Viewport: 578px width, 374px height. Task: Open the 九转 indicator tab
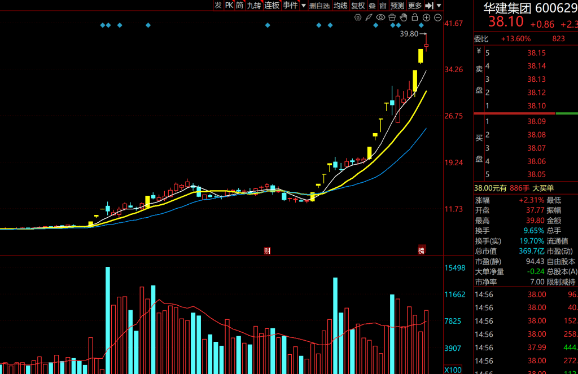254,6
